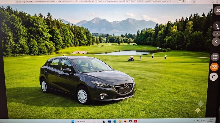This screenshot has width=220, height=123.
Task: Bookmark this page with the star icon
Action: (194, 1)
